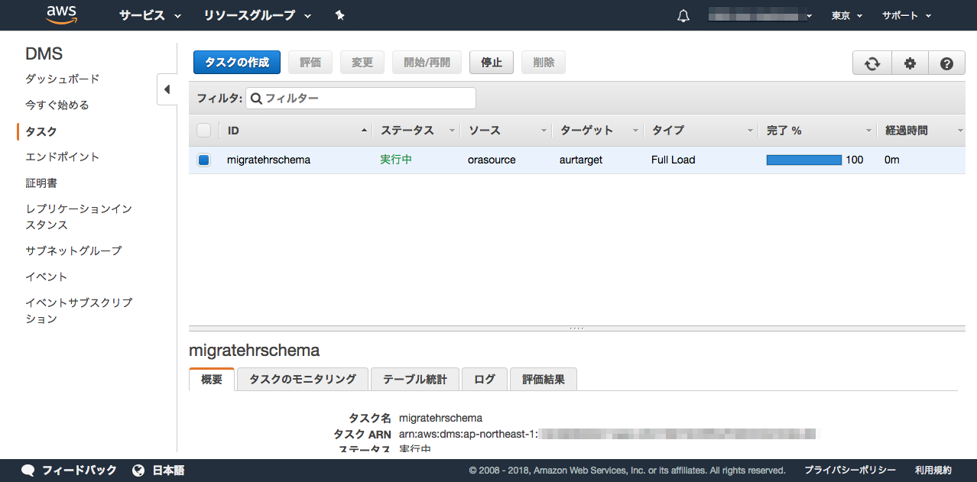
Task: Expand the サービス dropdown menu
Action: [150, 15]
